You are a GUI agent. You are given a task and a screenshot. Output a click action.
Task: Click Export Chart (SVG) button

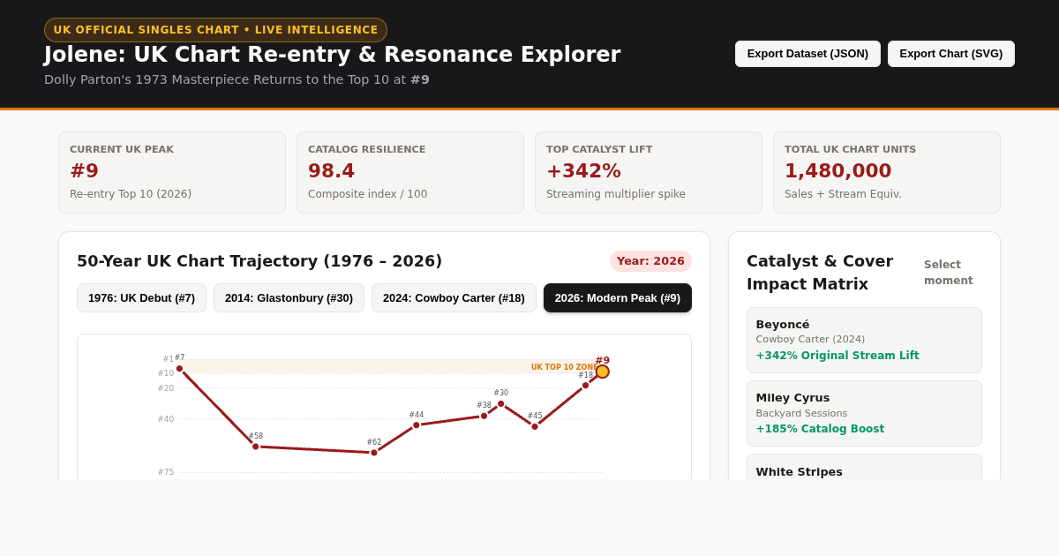click(951, 54)
